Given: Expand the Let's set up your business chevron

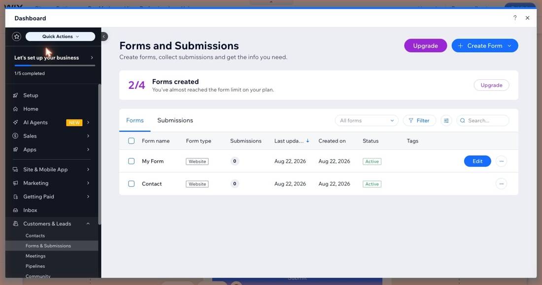Looking at the screenshot, I should pyautogui.click(x=92, y=58).
